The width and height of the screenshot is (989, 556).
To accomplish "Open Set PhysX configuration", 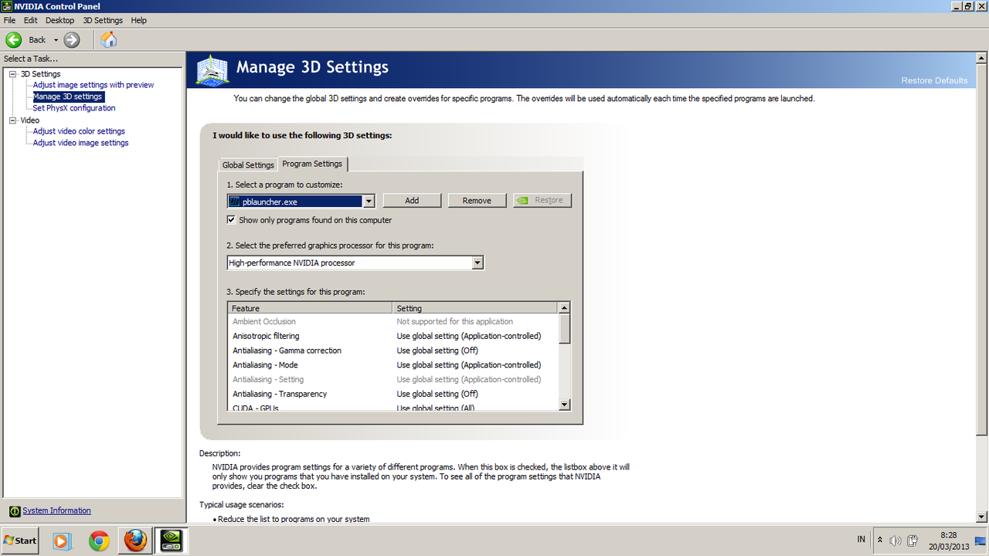I will coord(74,108).
